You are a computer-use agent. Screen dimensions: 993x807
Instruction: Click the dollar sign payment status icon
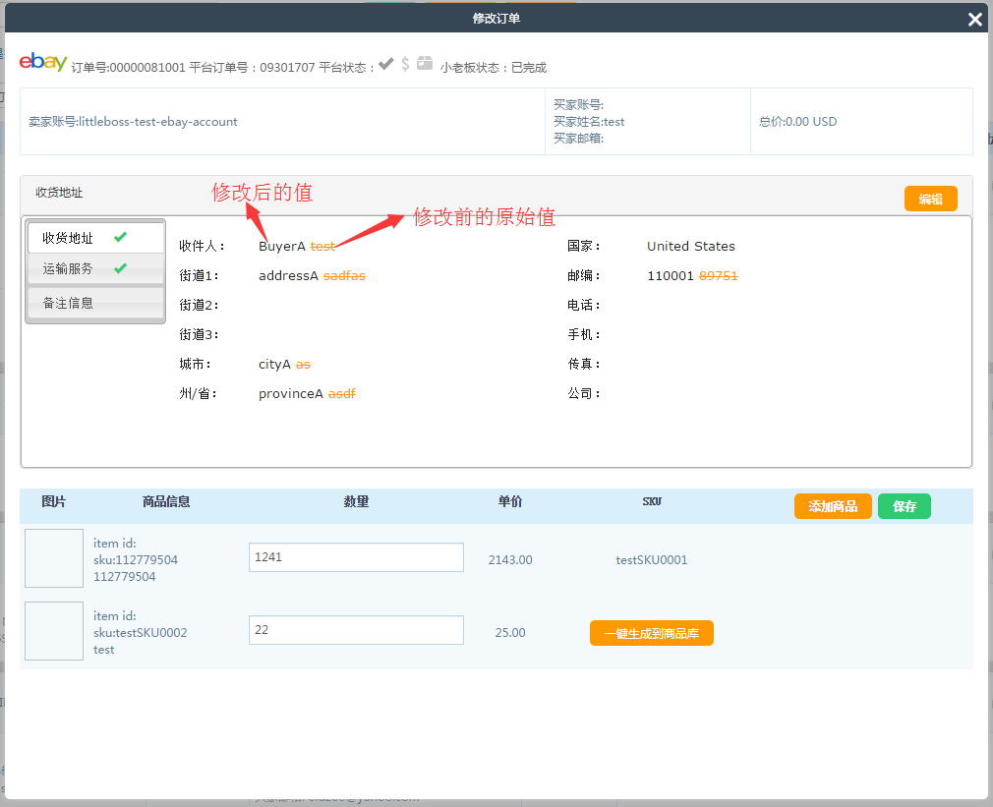click(x=405, y=64)
